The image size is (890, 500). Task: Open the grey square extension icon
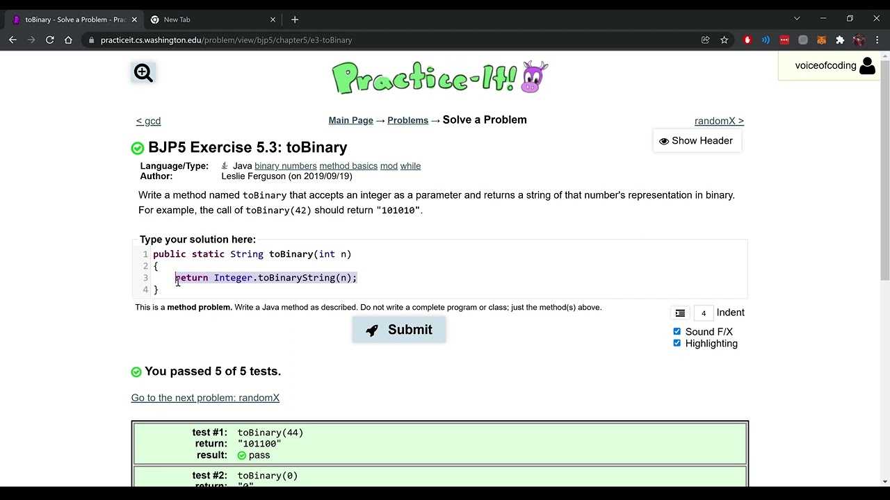click(803, 40)
